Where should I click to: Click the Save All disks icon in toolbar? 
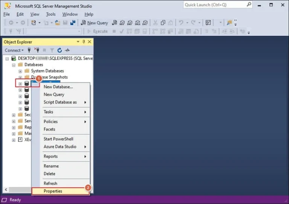pyautogui.click(x=73, y=23)
